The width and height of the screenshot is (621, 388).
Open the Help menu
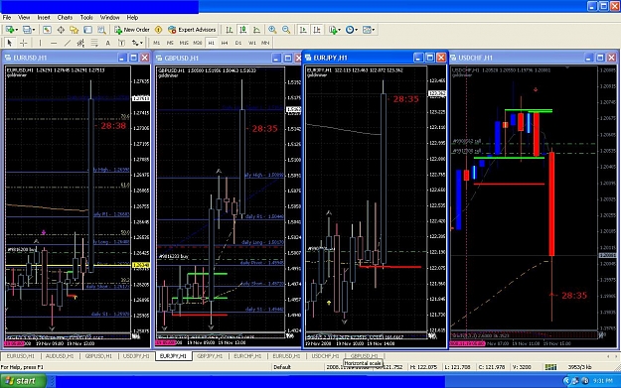click(132, 18)
